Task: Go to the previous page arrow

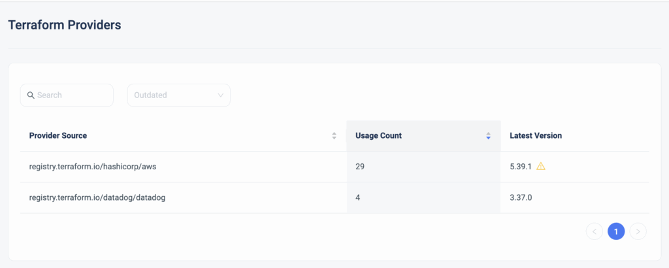Action: point(595,231)
